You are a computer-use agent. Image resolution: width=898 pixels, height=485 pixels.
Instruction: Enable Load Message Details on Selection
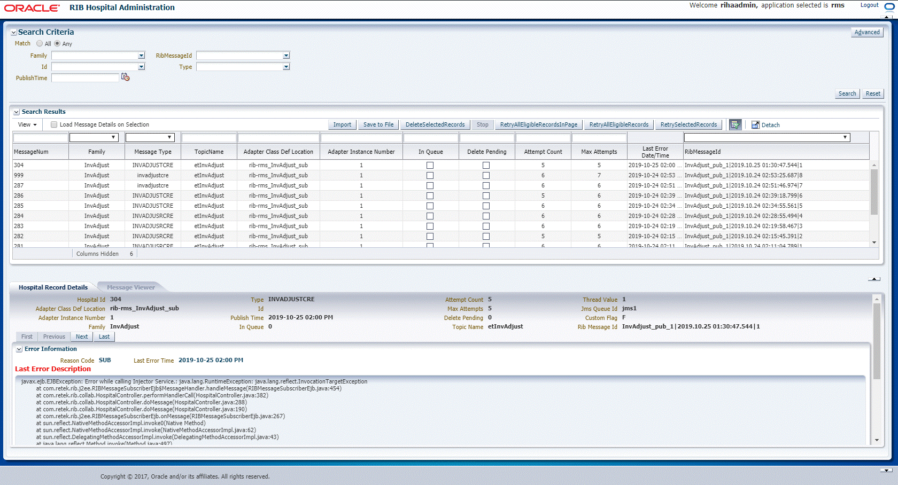tap(54, 124)
